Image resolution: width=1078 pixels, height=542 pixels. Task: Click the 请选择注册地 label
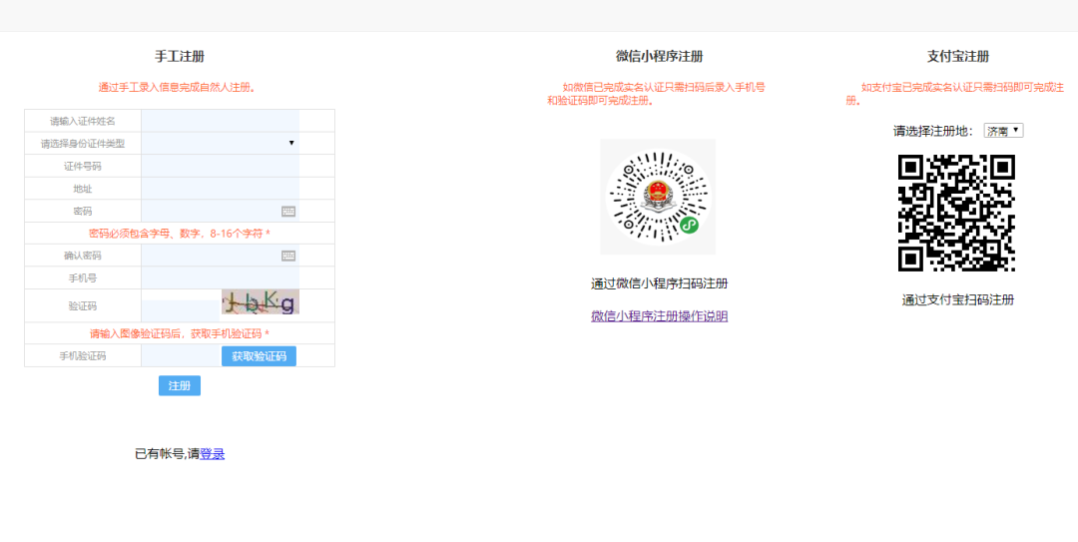coord(933,131)
